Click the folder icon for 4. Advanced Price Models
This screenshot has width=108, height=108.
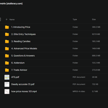[7, 49]
